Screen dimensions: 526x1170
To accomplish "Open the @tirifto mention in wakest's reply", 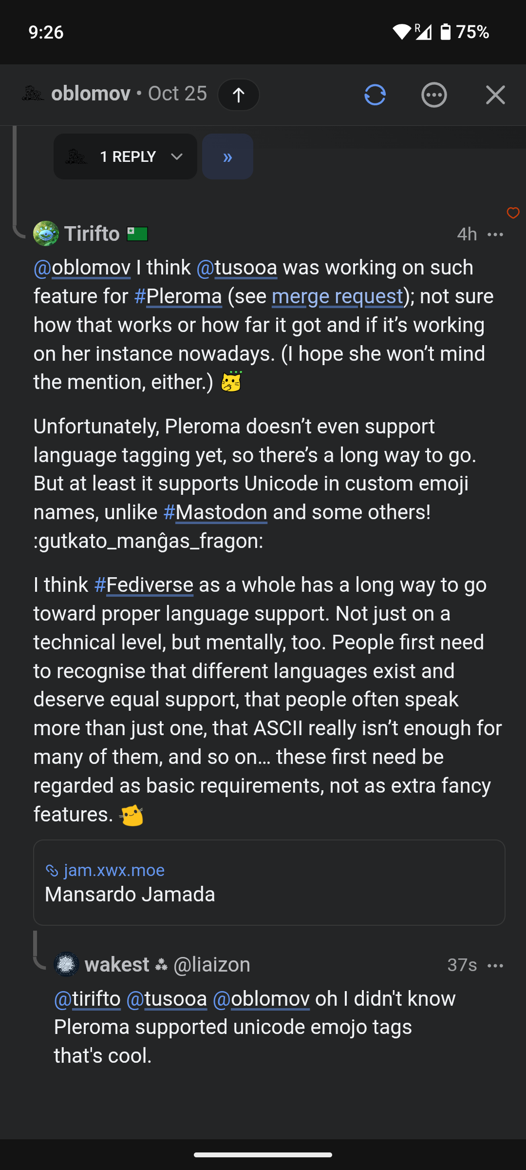I will (x=87, y=999).
